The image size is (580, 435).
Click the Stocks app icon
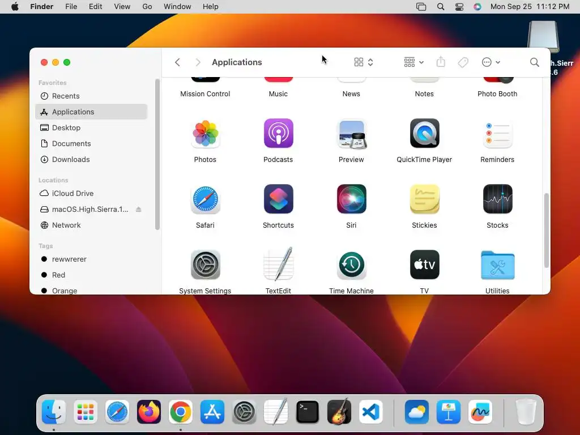point(497,199)
